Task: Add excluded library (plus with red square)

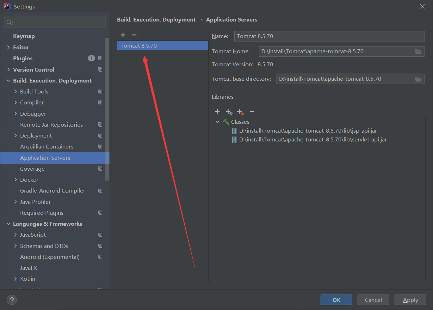Action: pyautogui.click(x=240, y=112)
